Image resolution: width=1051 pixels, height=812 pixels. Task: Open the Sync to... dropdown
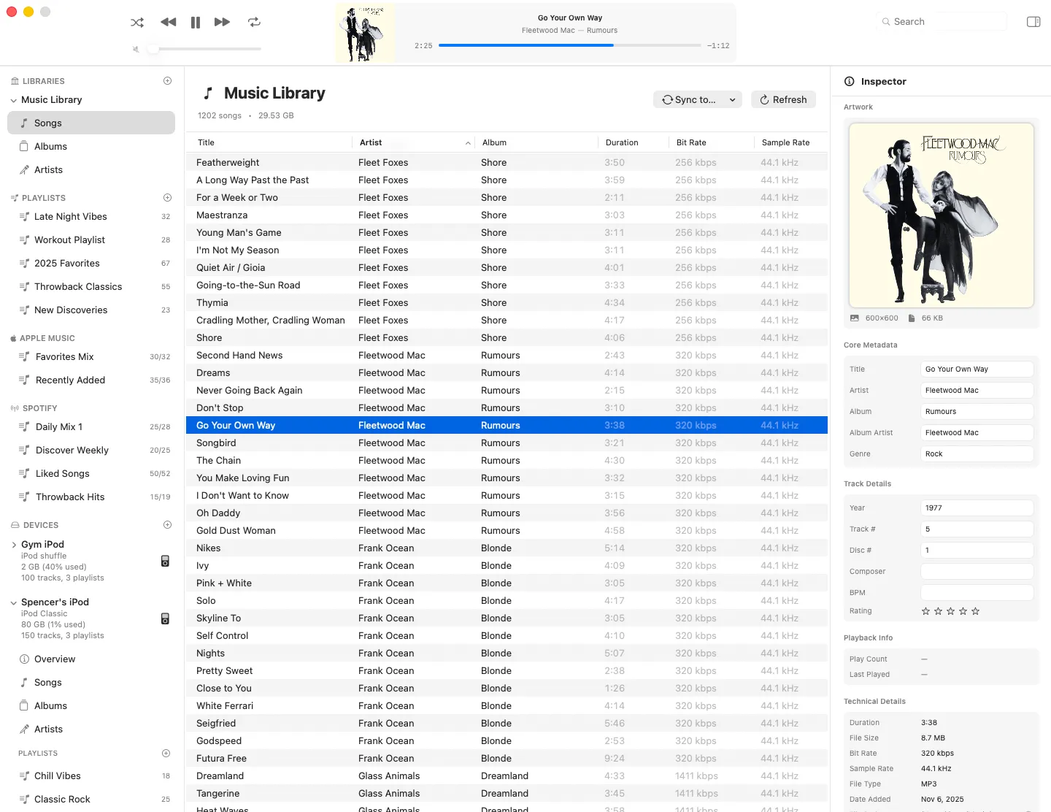(697, 99)
